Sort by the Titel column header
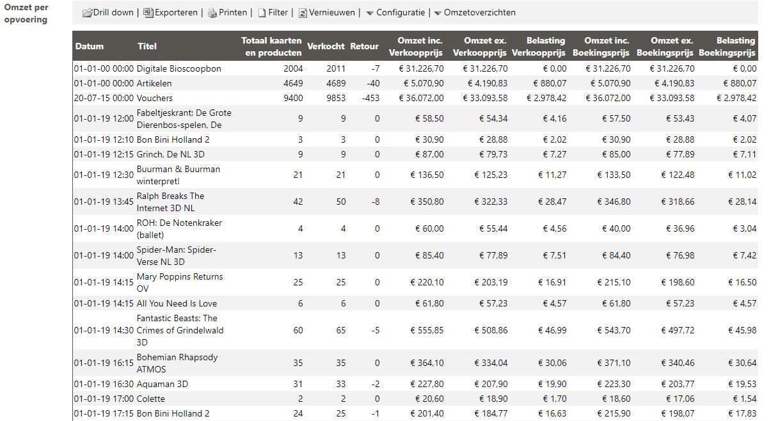Viewport: 771px width, 421px height. (x=147, y=46)
